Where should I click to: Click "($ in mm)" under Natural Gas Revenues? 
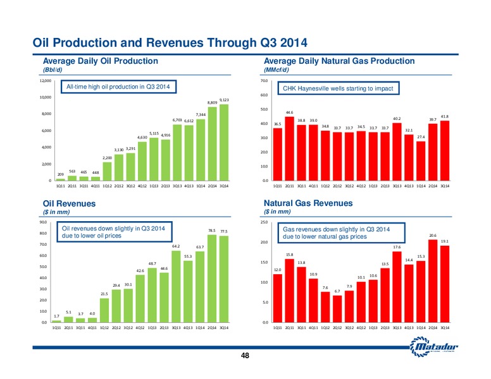tap(277, 212)
